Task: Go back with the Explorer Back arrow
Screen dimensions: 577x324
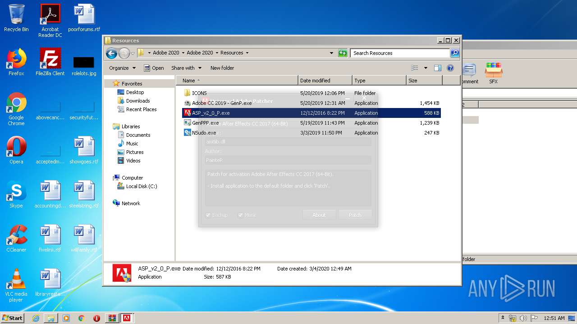Action: [x=111, y=53]
